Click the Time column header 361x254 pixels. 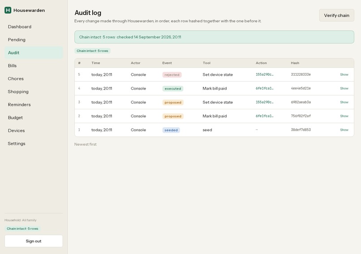[95, 63]
